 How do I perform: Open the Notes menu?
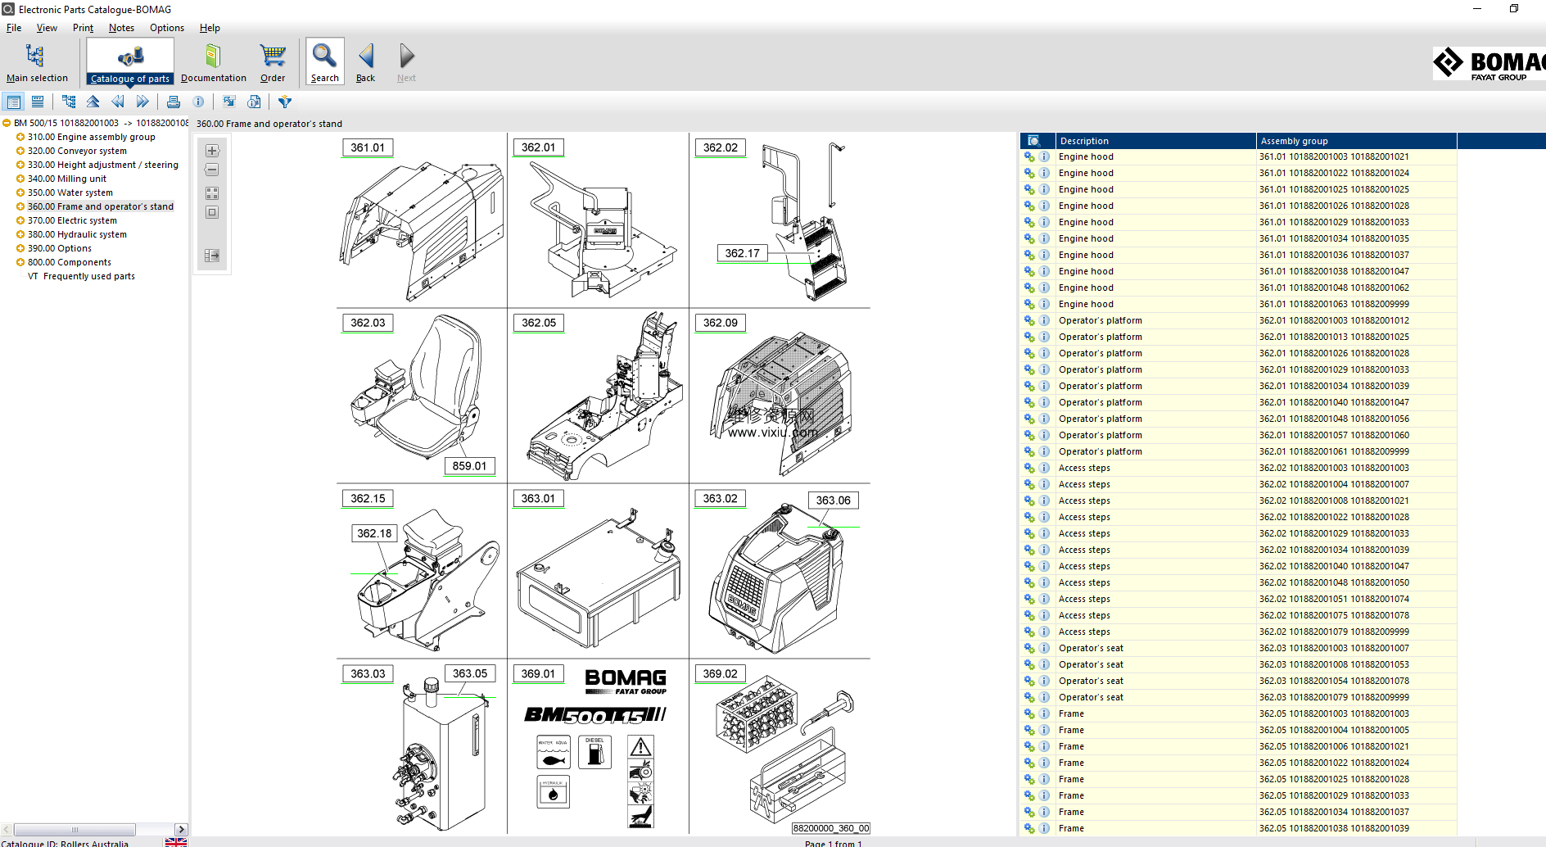(x=121, y=28)
